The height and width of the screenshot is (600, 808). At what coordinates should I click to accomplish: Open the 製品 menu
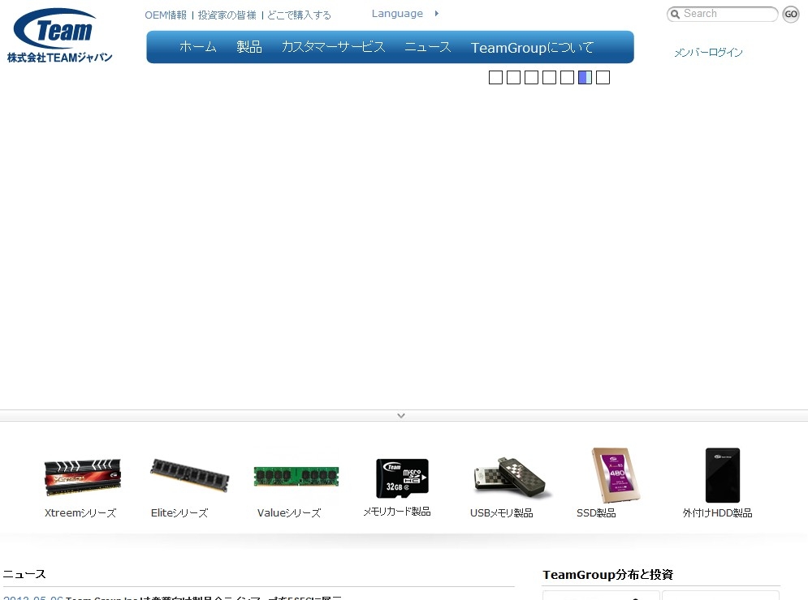pyautogui.click(x=249, y=47)
